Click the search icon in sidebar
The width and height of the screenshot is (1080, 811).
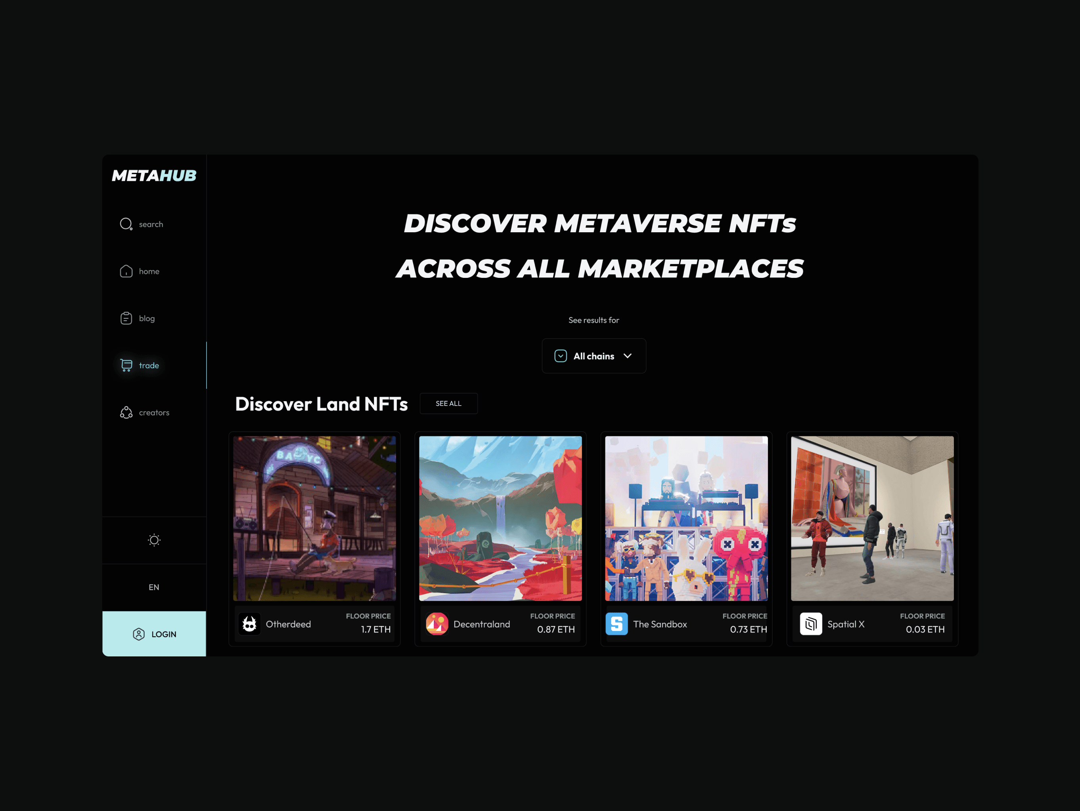coord(126,224)
